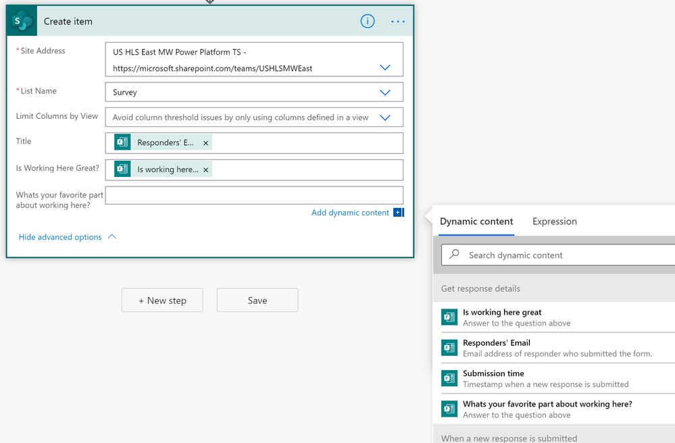
Task: Open the info icon on Create item card
Action: point(367,21)
